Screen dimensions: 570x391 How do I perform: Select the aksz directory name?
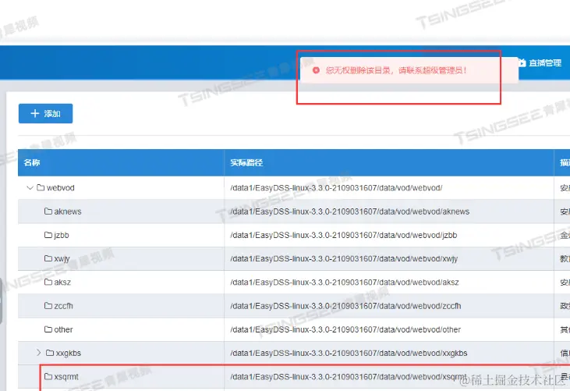(x=62, y=283)
